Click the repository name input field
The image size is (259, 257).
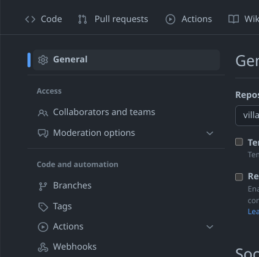pyautogui.click(x=247, y=116)
